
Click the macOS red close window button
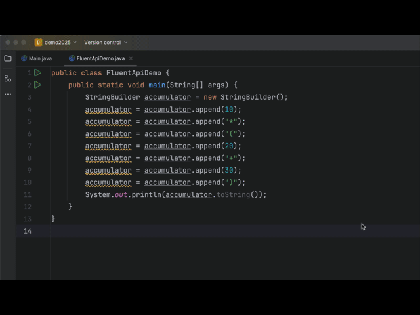(8, 42)
